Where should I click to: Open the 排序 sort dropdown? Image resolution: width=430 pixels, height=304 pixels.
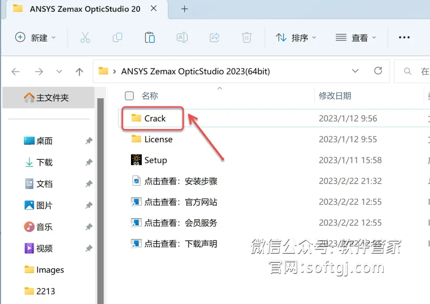[x=296, y=37]
